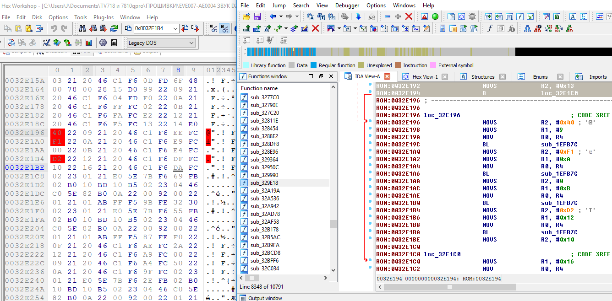Open the address 0x0032E1B4 dropdown
Screen dimensions: 612x301
click(x=175, y=29)
